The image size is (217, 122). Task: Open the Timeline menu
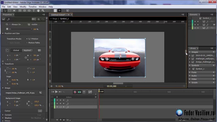click(x=33, y=7)
